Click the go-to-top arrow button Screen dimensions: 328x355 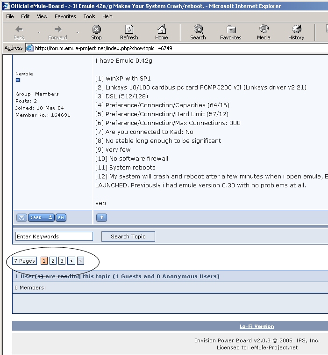tap(102, 218)
